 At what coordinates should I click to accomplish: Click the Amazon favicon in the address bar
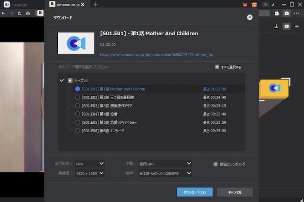(40, 13)
